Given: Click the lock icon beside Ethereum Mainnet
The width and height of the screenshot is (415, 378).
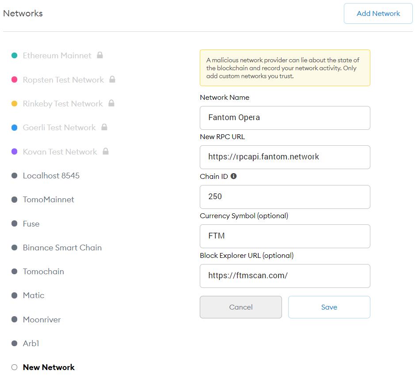Looking at the screenshot, I should 100,55.
